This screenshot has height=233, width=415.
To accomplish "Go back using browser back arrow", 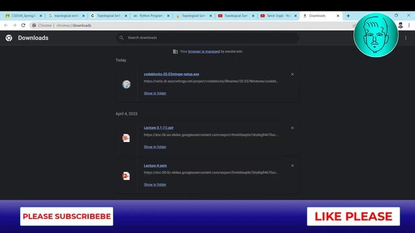I will point(6,25).
